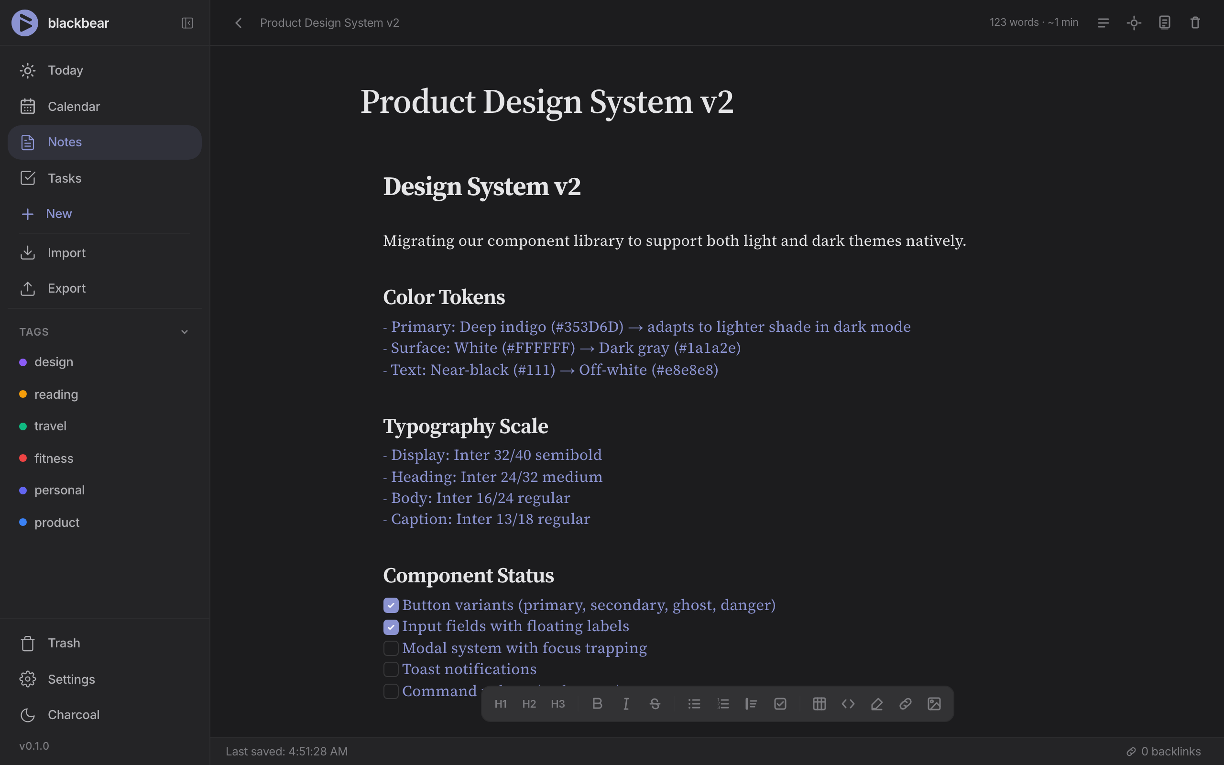
Task: Create a note via the New button
Action: tap(59, 214)
